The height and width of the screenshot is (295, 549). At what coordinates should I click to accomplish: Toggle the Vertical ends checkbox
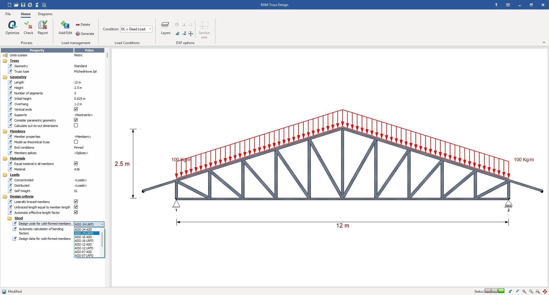click(76, 109)
